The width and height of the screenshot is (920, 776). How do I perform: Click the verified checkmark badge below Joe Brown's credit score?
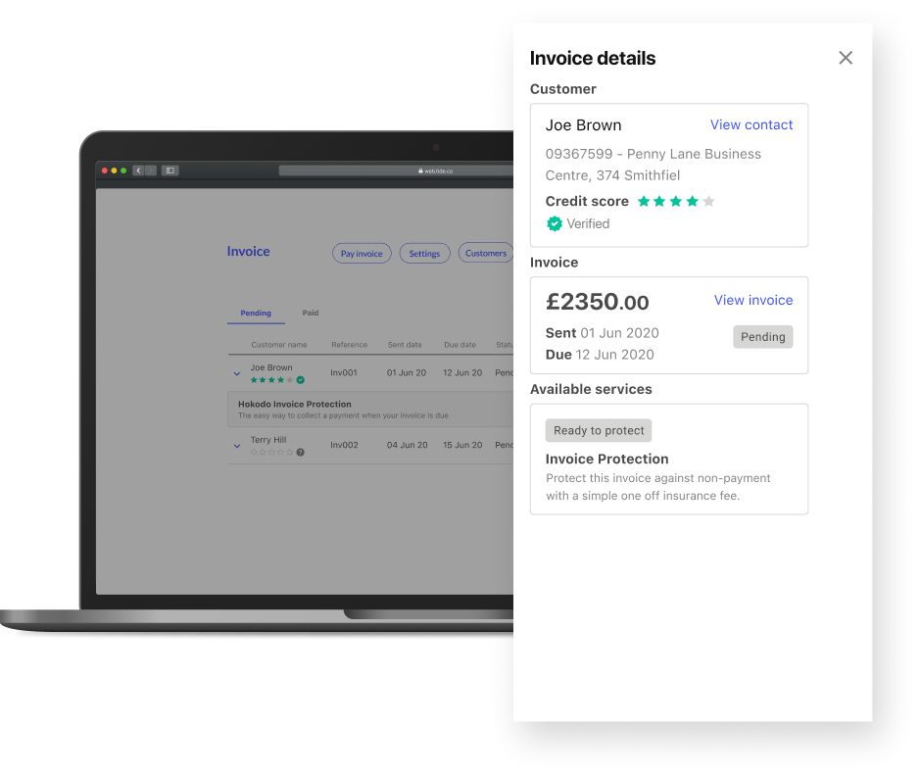(556, 223)
